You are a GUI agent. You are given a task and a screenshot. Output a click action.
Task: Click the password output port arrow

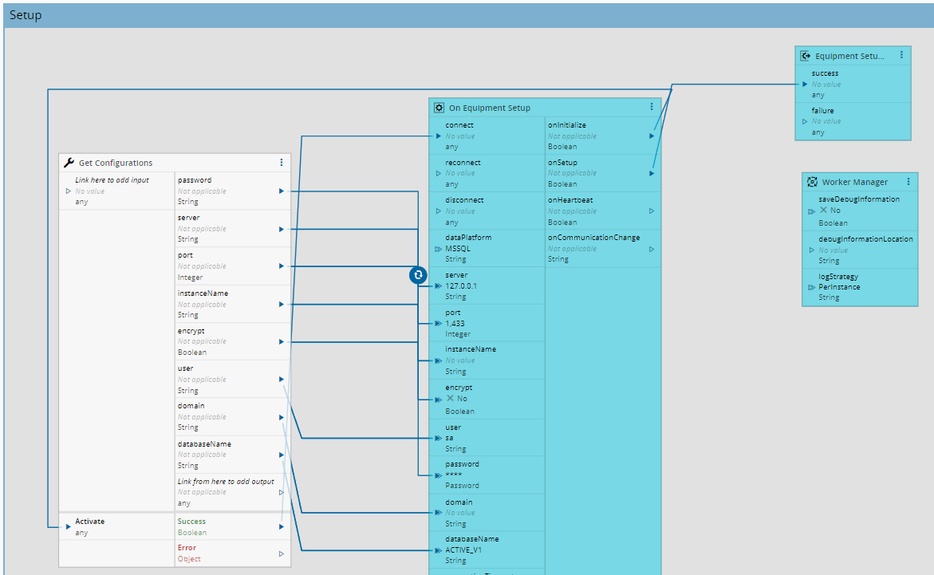pyautogui.click(x=281, y=191)
